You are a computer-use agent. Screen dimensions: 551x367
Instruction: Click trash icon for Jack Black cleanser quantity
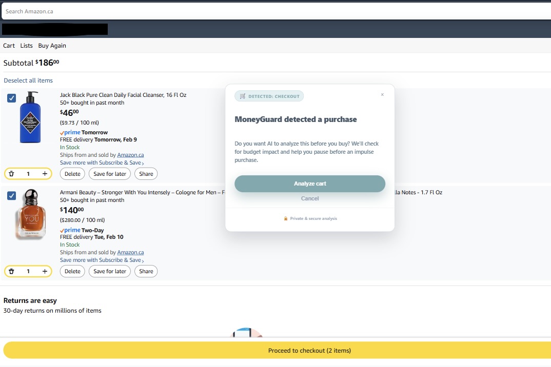(x=11, y=173)
